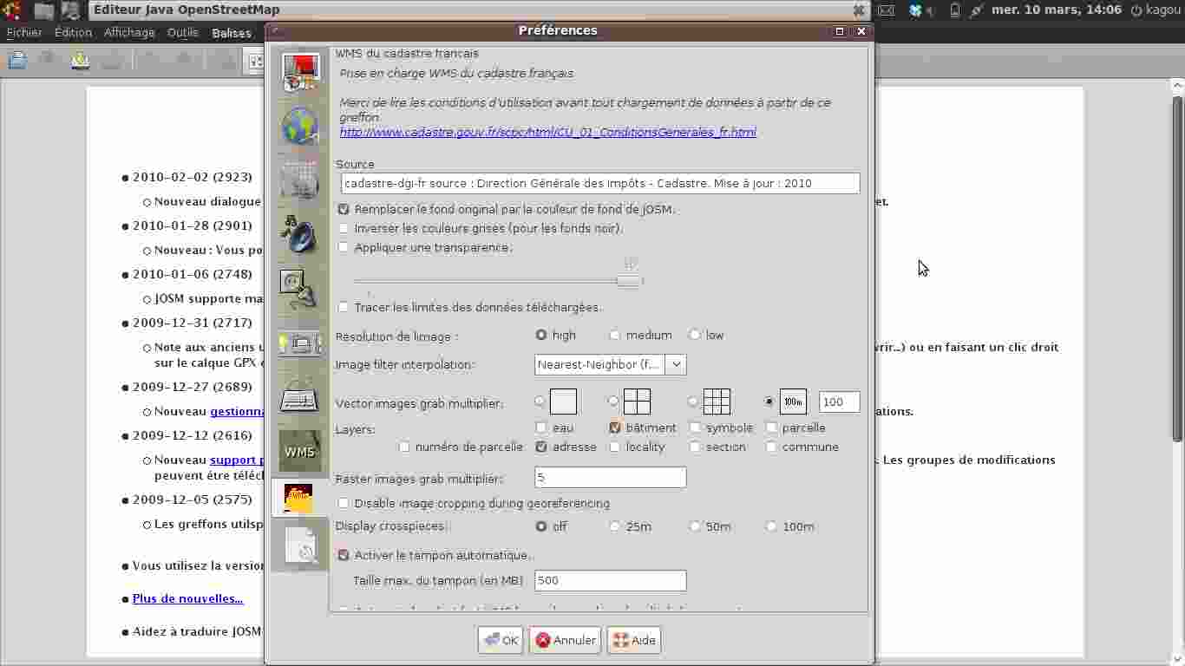Click the network connection tray icon
This screenshot has height=666, width=1185.
tap(977, 10)
